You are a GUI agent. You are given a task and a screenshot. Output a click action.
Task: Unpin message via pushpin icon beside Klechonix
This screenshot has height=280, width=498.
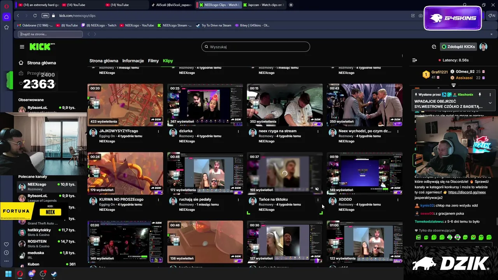pyautogui.click(x=480, y=94)
